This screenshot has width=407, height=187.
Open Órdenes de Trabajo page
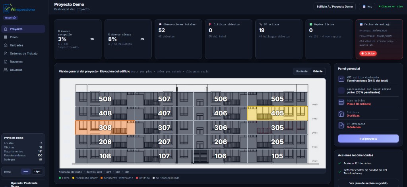point(23,53)
